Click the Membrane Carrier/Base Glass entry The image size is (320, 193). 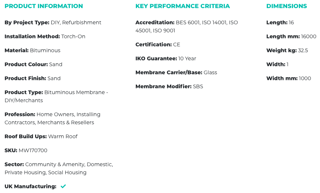176,72
